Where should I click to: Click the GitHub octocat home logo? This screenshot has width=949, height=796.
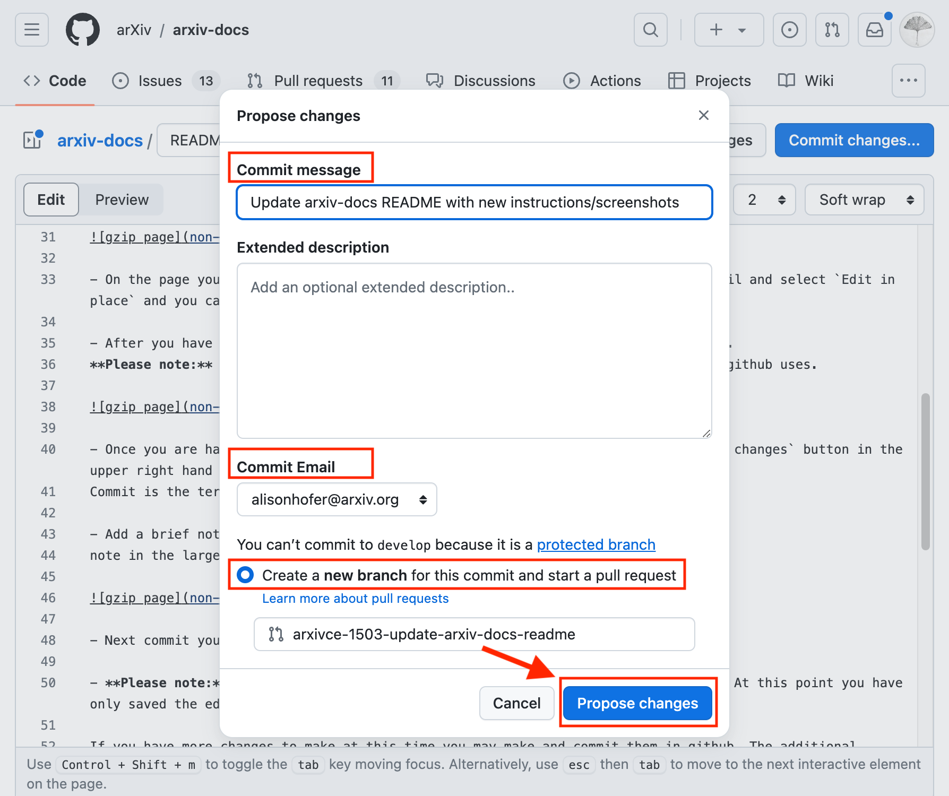(x=82, y=30)
